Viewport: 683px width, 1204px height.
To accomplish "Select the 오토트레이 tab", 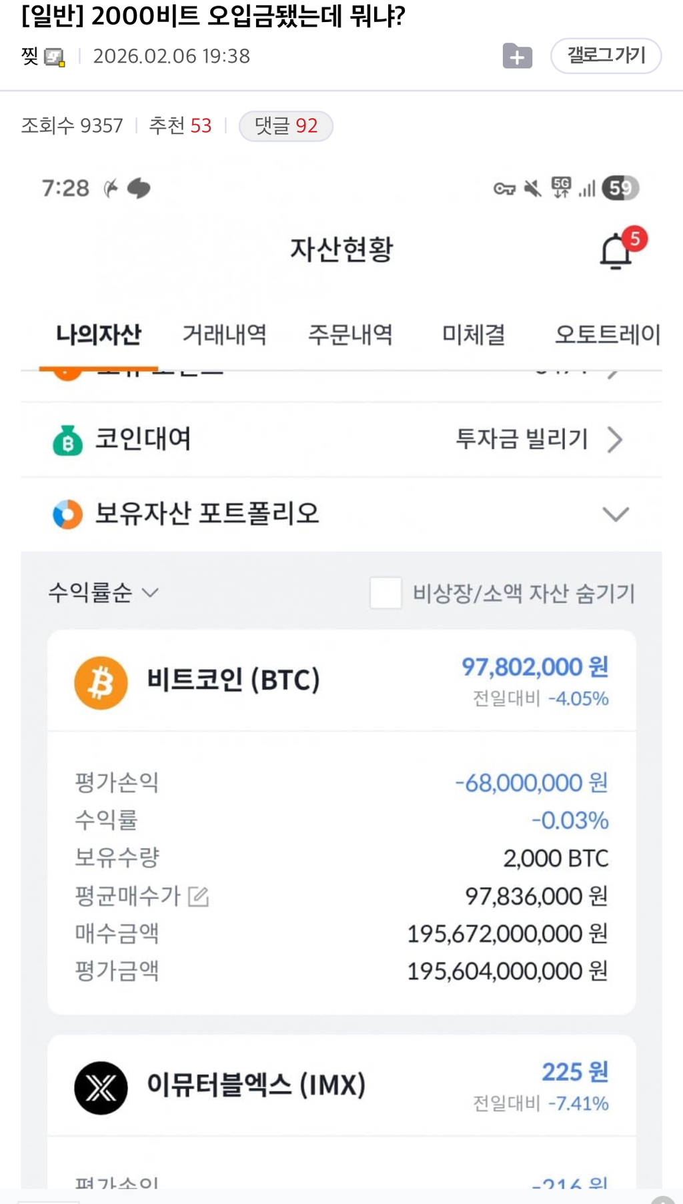I will tap(607, 334).
